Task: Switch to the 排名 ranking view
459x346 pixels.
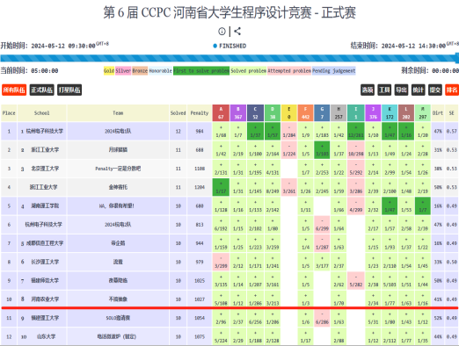Action: point(452,90)
